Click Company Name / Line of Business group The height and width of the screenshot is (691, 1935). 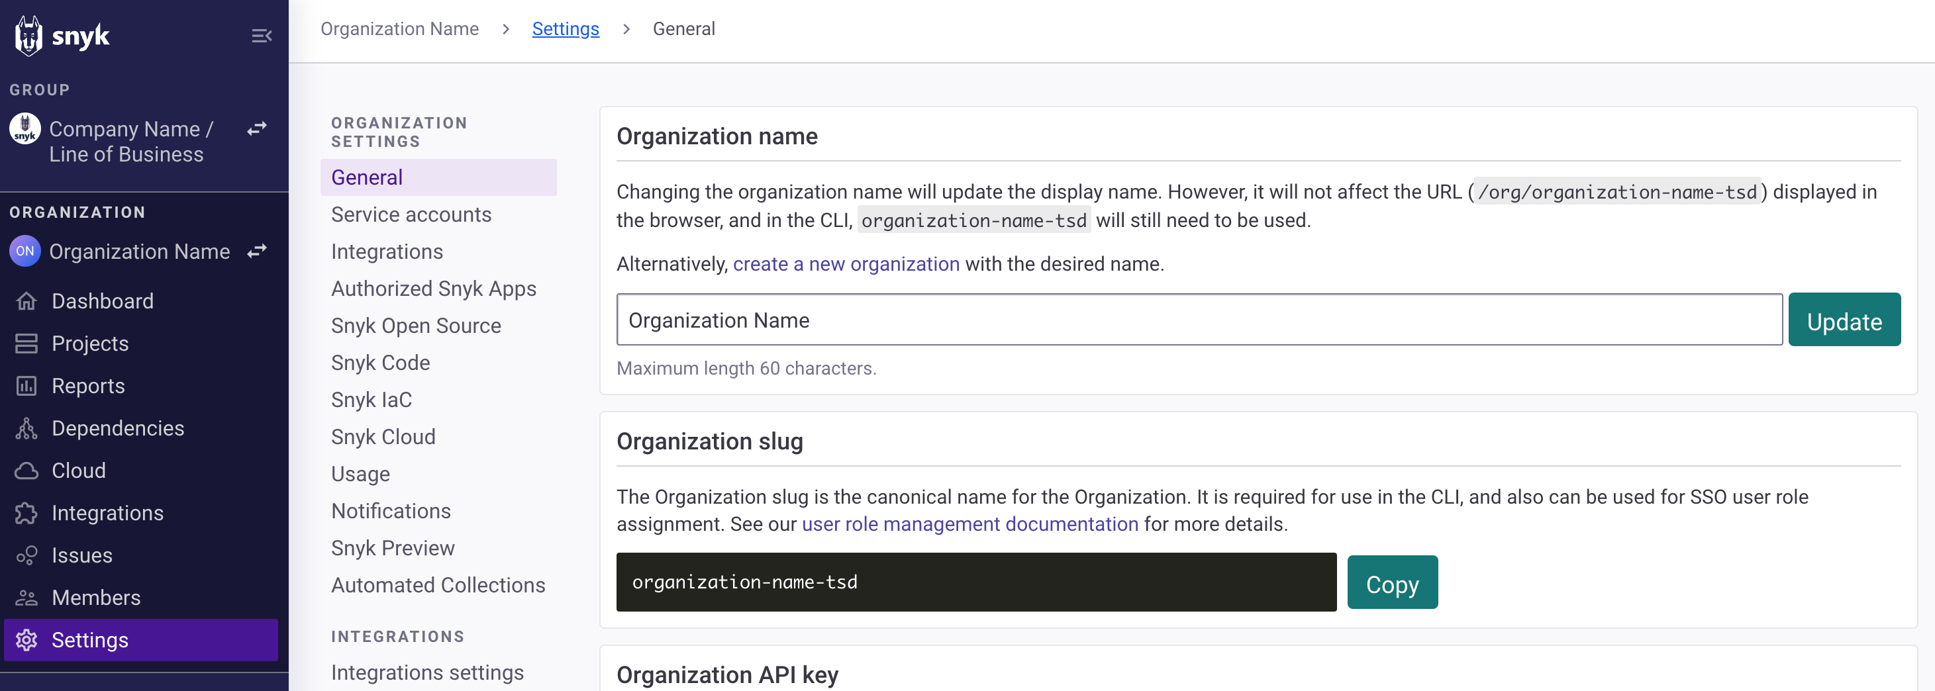[x=132, y=142]
